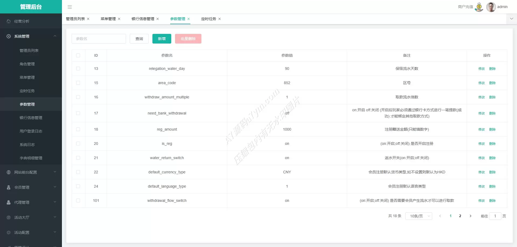Expand the 会员管理 sidebar menu

(31, 187)
